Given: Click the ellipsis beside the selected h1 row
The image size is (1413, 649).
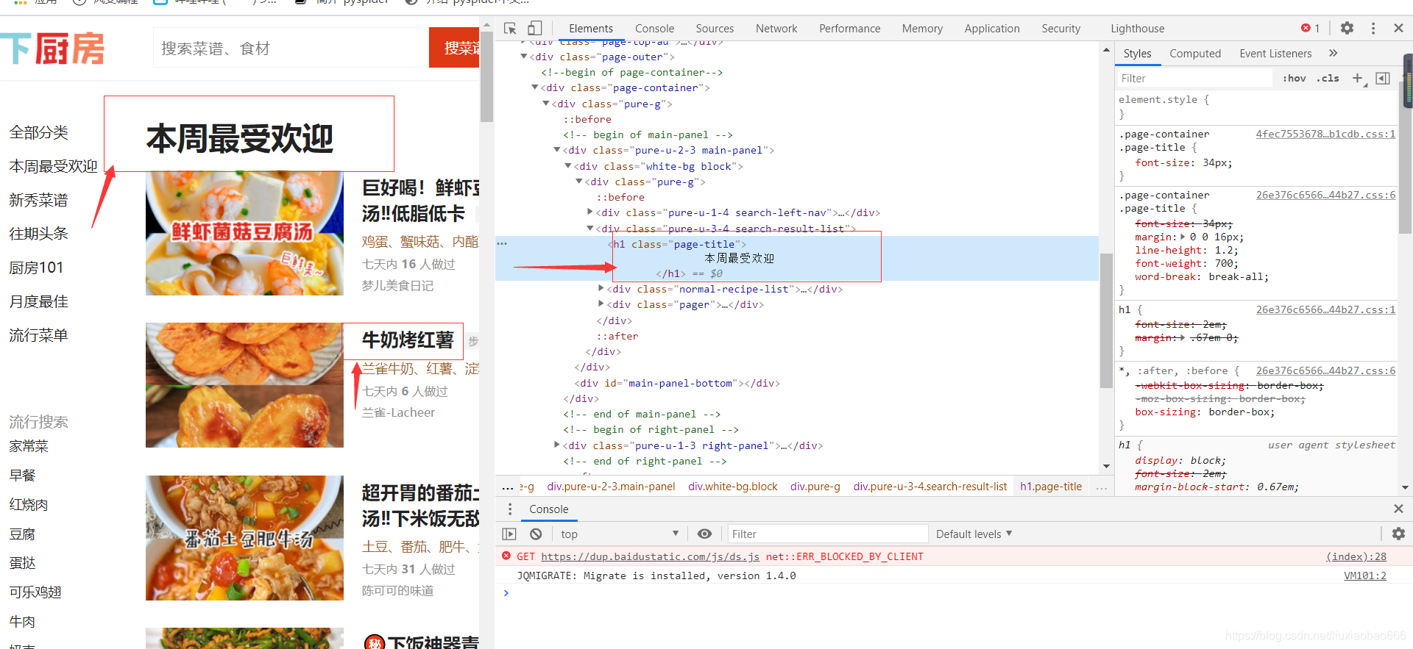Looking at the screenshot, I should point(503,243).
